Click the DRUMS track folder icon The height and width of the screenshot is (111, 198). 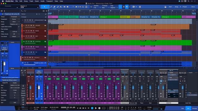[45, 26]
